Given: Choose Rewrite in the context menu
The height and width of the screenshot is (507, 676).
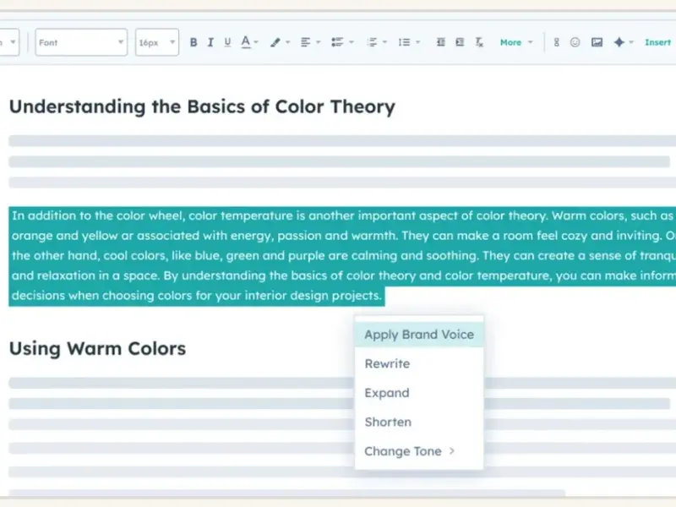Looking at the screenshot, I should (x=387, y=364).
